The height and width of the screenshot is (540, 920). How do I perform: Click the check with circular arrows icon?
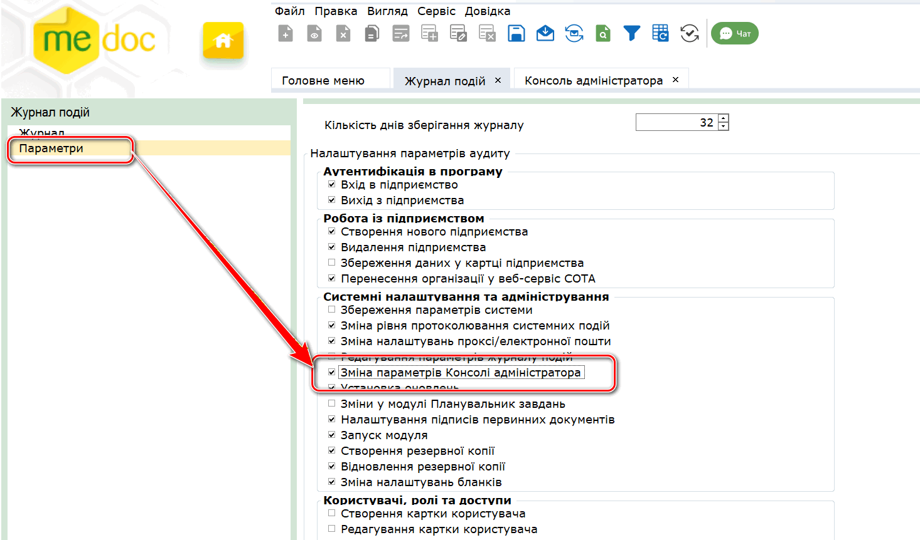[x=689, y=34]
